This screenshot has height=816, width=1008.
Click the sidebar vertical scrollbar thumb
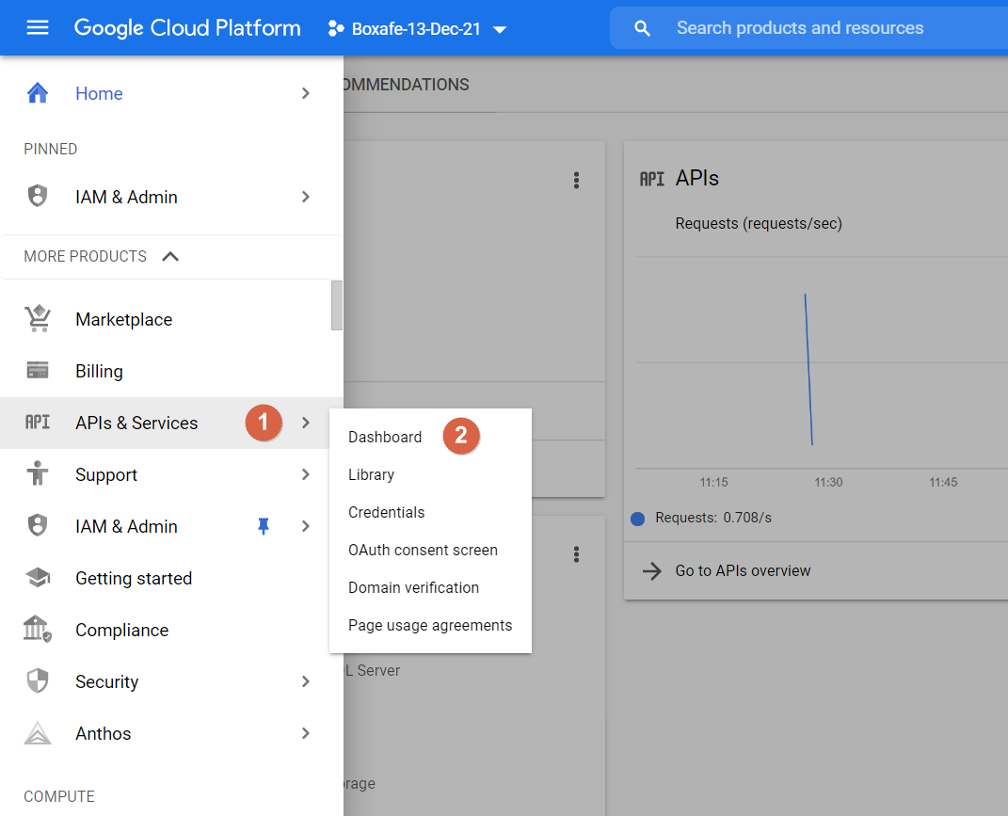click(x=337, y=306)
